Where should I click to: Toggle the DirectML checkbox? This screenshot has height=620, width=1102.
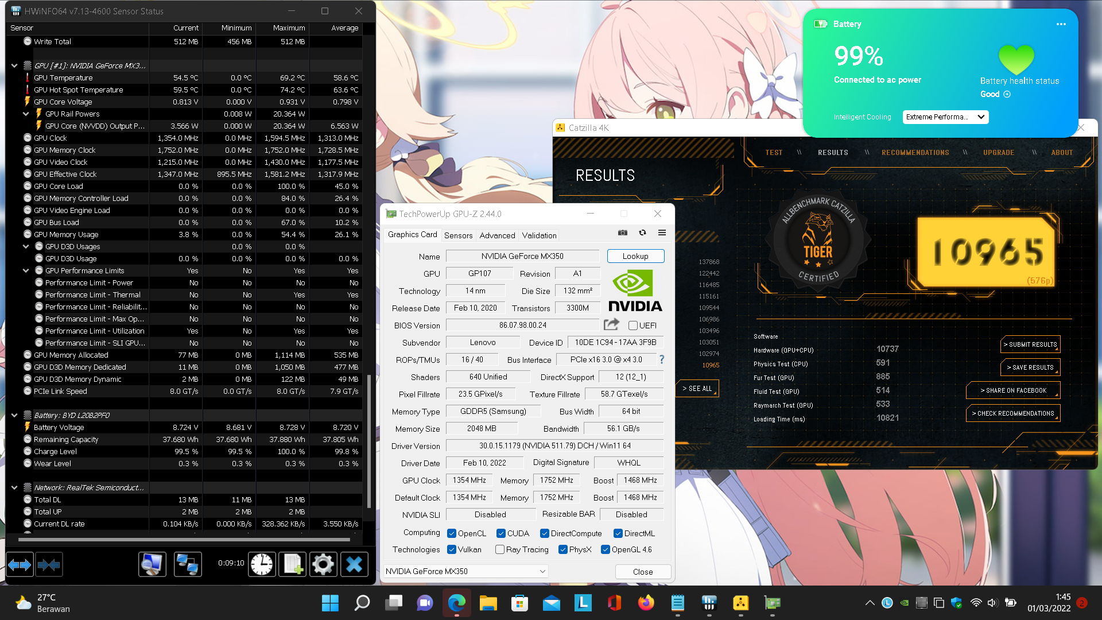[x=618, y=533]
